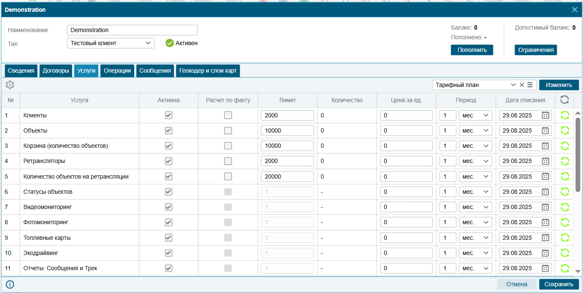Refresh the Фотомониторинг service row

pos(565,222)
